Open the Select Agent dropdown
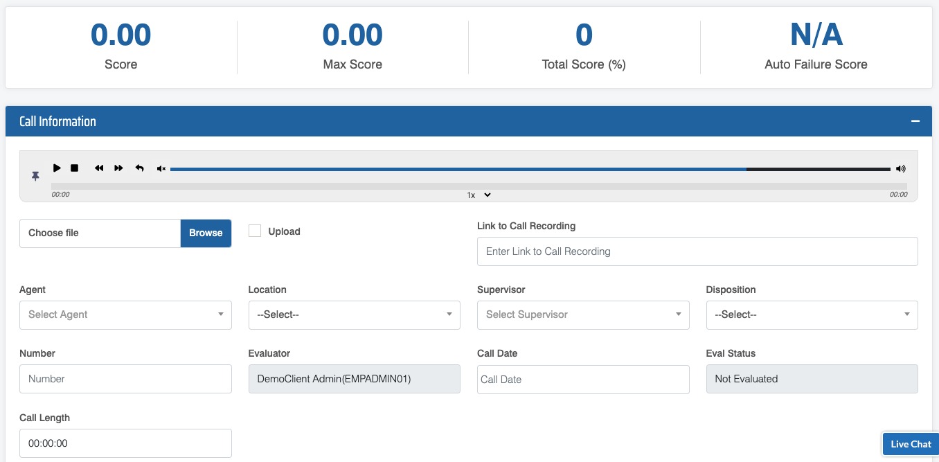 tap(125, 314)
